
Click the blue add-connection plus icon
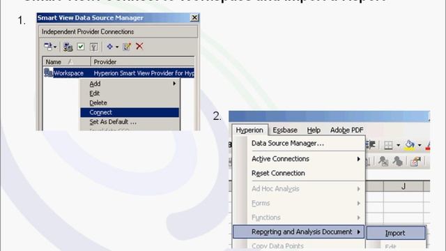click(x=110, y=47)
